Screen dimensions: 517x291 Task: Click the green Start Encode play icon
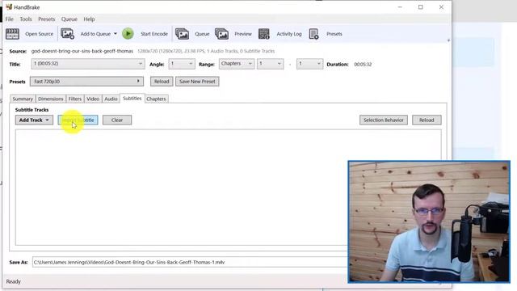coord(128,34)
